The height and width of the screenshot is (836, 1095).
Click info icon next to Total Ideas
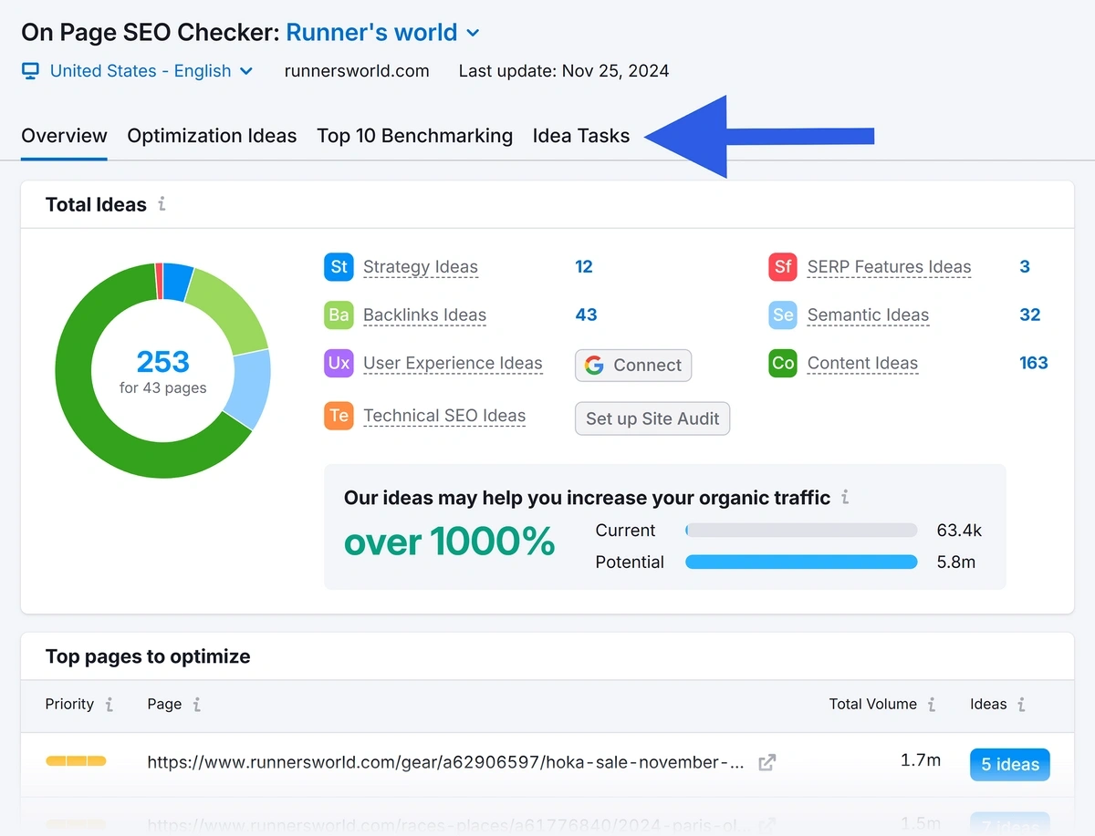coord(162,204)
